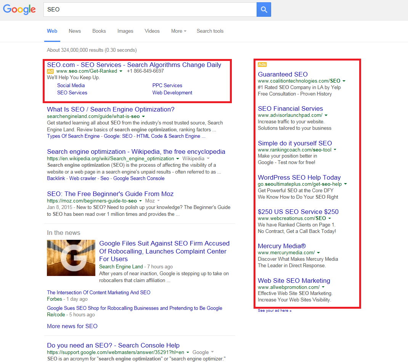Expand green arrow next to support.google.com URL

tap(188, 352)
